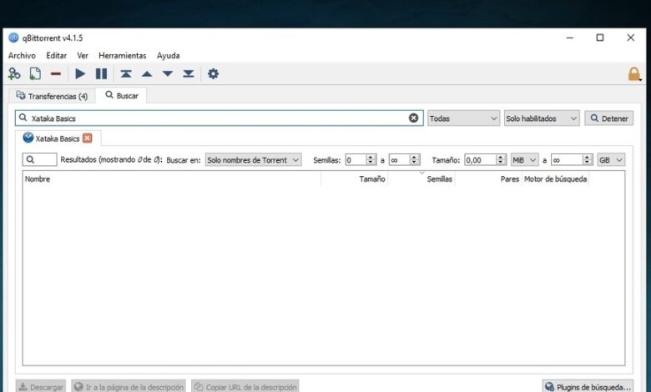Click the add torrent file icon
The image size is (651, 392).
point(35,74)
